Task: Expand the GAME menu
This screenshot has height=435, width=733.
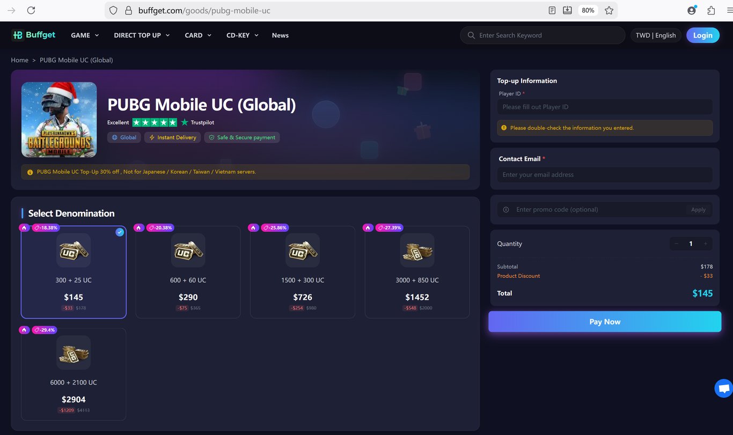Action: [x=85, y=35]
